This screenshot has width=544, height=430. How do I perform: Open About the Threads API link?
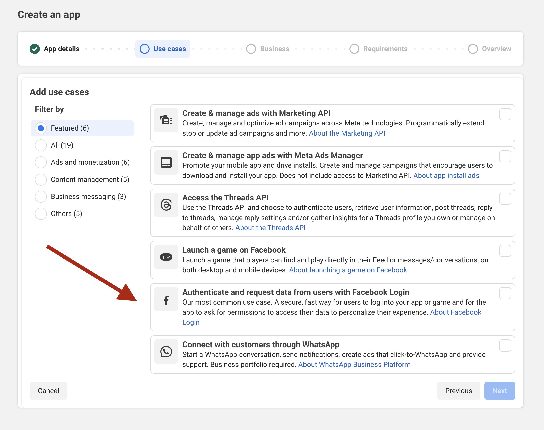pyautogui.click(x=270, y=228)
